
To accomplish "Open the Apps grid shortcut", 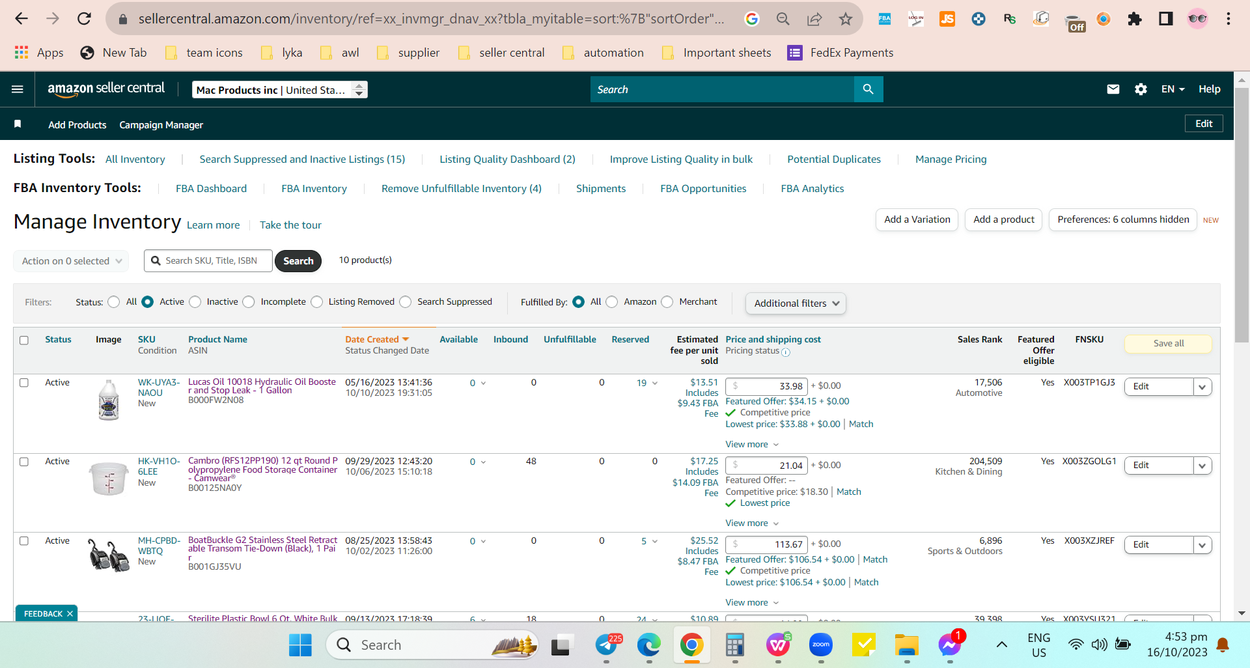I will click(39, 53).
